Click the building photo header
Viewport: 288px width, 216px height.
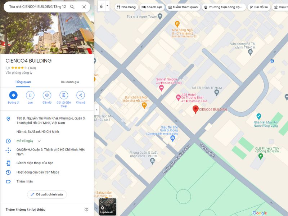(47, 34)
